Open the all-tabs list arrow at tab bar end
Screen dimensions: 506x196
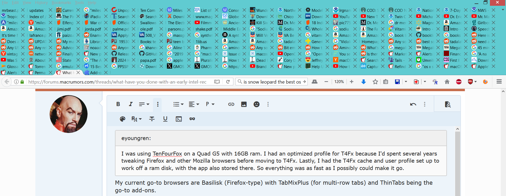tap(503, 10)
